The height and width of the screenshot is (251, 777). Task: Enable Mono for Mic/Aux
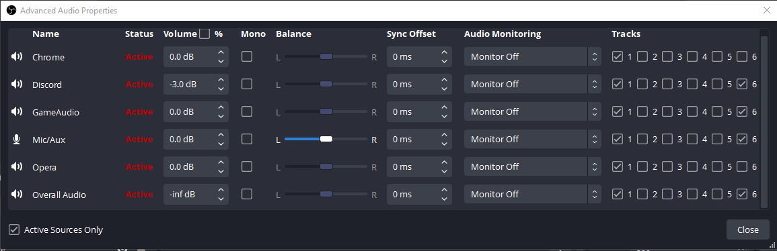pos(247,140)
